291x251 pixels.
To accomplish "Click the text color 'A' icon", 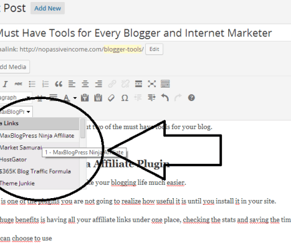I will tap(66, 98).
